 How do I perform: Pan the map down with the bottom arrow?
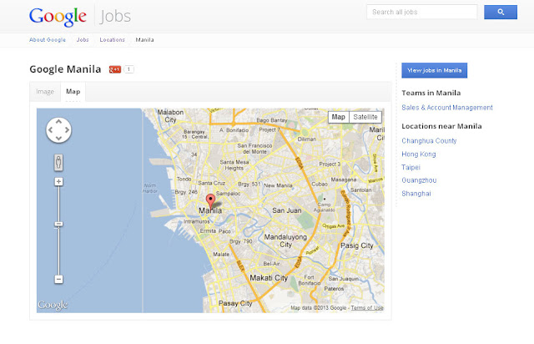point(58,138)
